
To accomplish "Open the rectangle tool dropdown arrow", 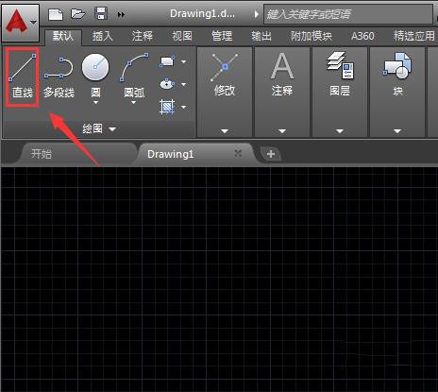I will [x=184, y=61].
